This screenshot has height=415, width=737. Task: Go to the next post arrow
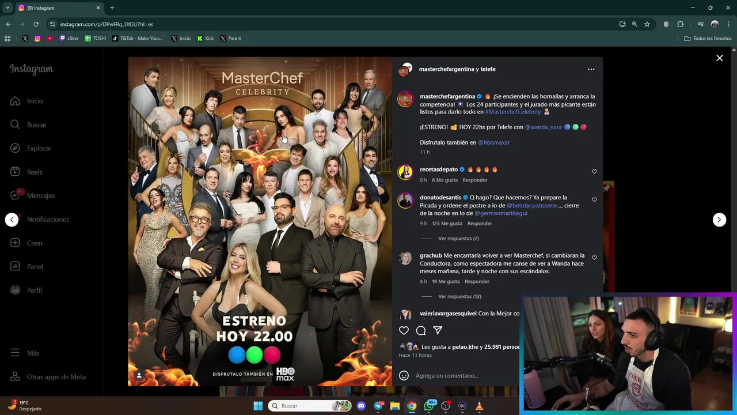tap(719, 220)
